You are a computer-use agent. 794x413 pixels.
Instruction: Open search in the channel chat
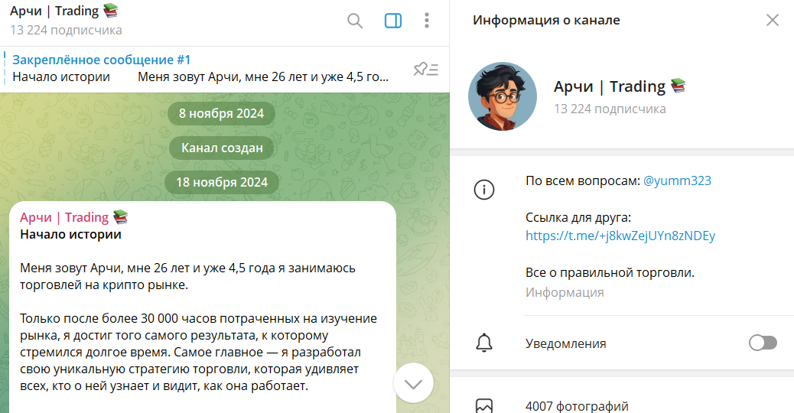point(355,21)
